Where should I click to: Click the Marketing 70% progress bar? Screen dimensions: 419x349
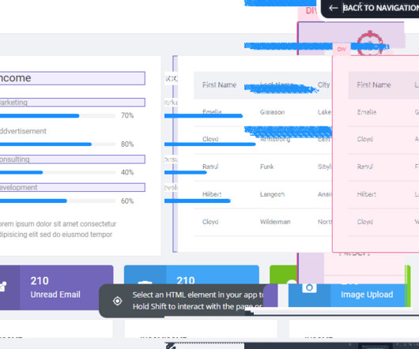tap(58, 116)
